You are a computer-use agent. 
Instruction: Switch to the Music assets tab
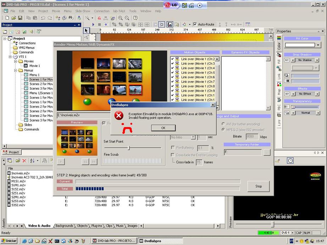coord(120,226)
